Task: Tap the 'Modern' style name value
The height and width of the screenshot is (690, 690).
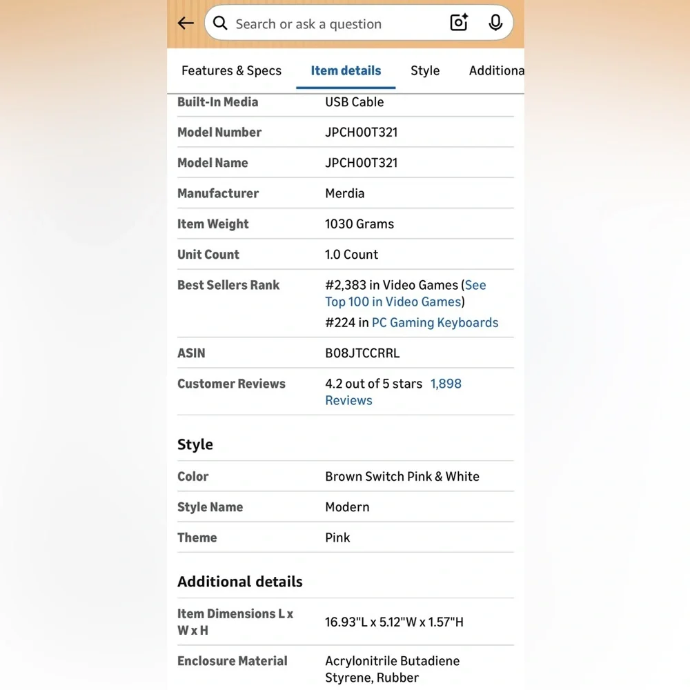Action: [x=347, y=507]
